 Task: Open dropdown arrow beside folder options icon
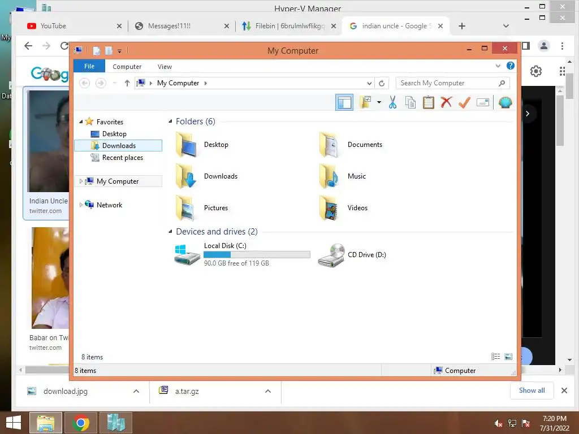[x=379, y=102]
